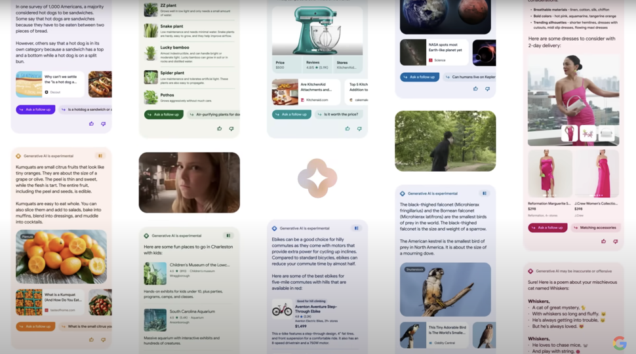Click the sparkle AI logo in the center
This screenshot has width=636, height=354.
click(317, 178)
